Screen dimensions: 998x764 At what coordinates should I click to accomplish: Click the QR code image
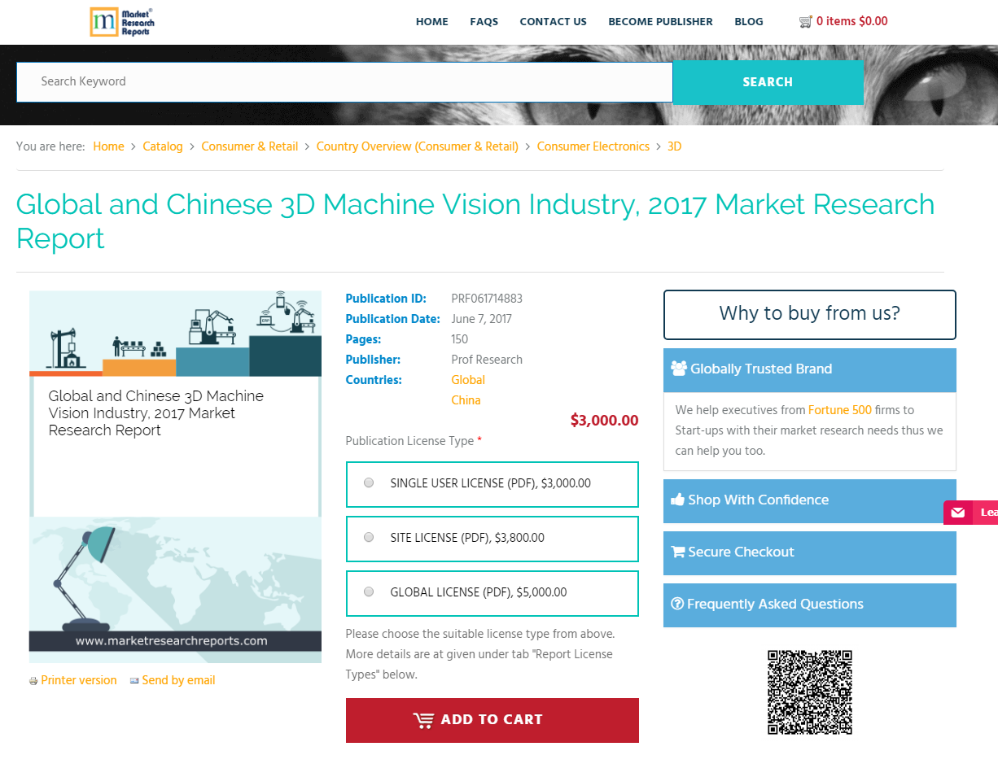pyautogui.click(x=810, y=692)
